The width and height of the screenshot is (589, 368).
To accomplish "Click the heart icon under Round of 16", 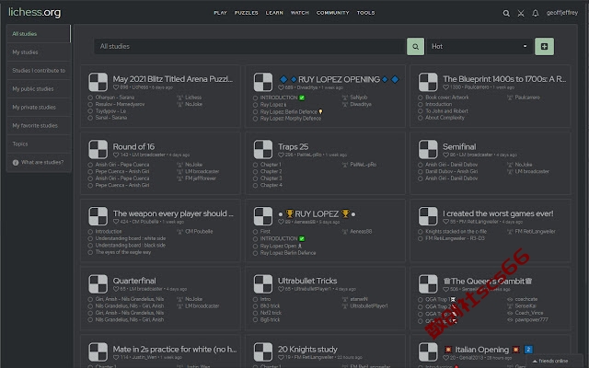I will click(116, 155).
